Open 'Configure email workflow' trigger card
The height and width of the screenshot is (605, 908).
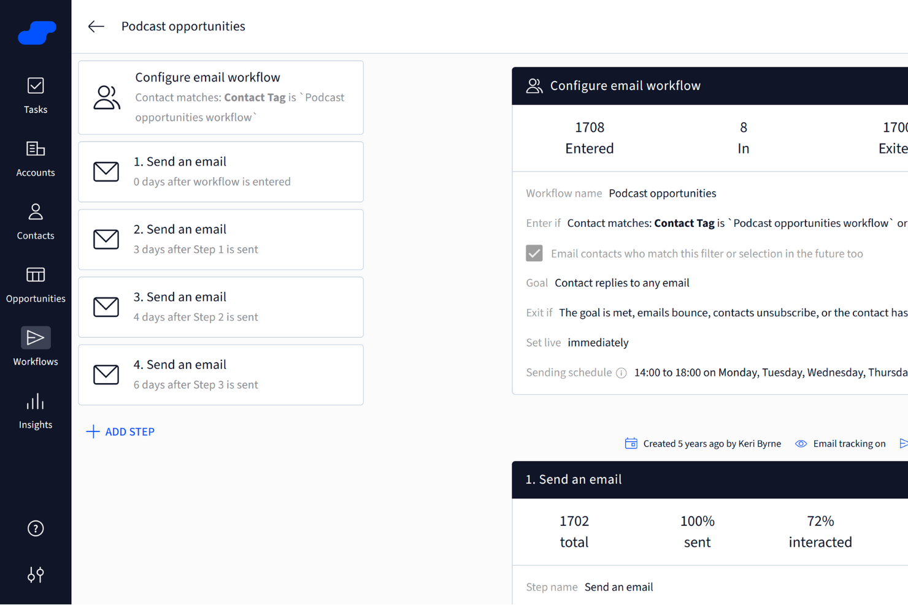pos(221,97)
